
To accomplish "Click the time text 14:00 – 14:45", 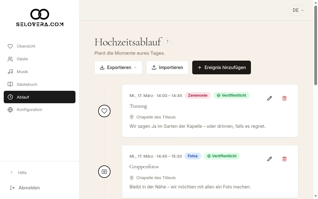I will click(x=169, y=96).
